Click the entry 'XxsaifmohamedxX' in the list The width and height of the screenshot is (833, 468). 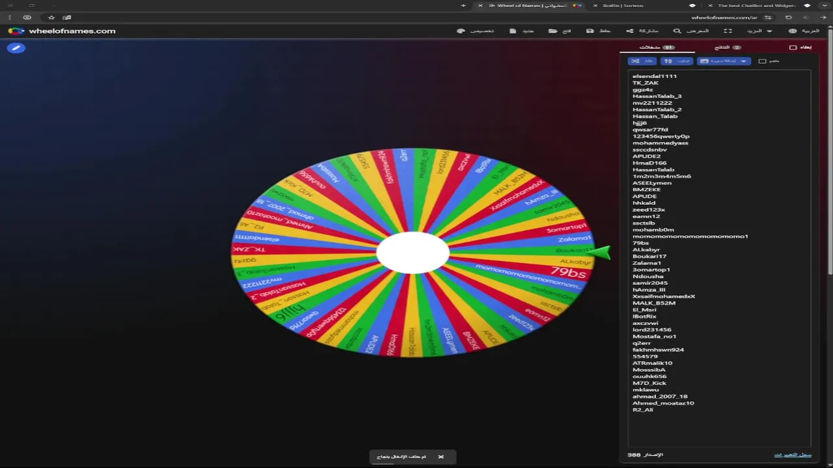pyautogui.click(x=664, y=296)
